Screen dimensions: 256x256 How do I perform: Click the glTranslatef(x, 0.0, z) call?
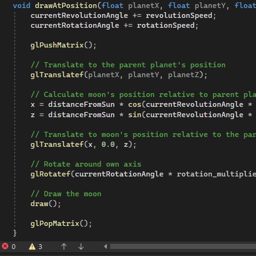83,144
